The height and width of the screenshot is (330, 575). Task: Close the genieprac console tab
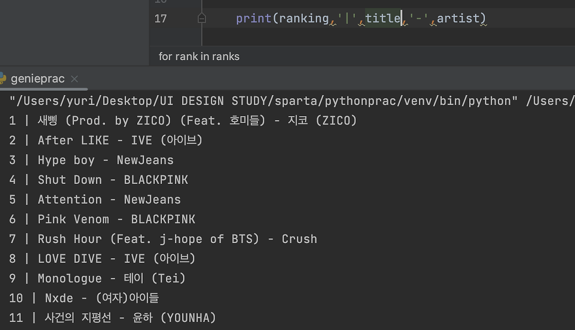pos(74,79)
